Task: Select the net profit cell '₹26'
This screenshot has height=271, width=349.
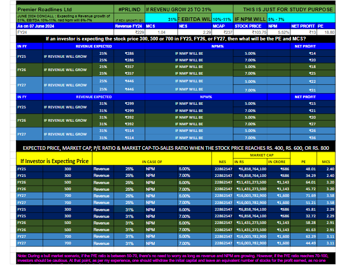Action: click(313, 130)
